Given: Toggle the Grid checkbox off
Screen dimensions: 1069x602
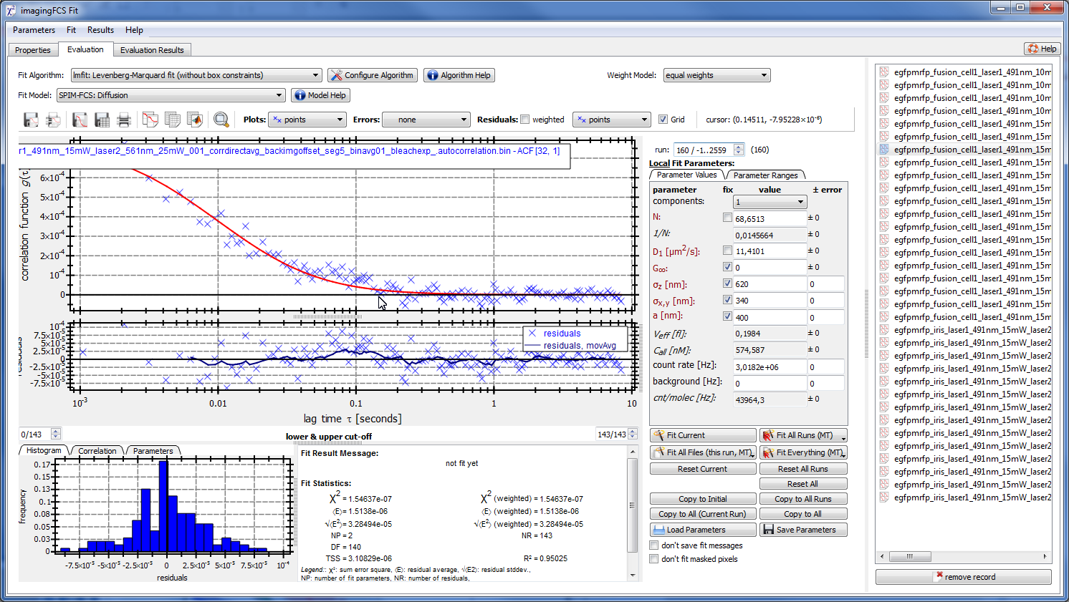Looking at the screenshot, I should (663, 120).
